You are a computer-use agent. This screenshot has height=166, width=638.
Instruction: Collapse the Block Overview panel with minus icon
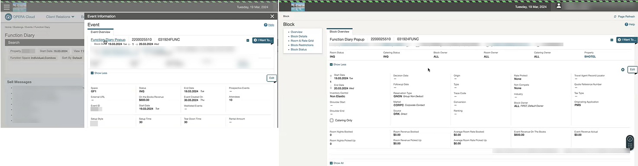(x=612, y=40)
